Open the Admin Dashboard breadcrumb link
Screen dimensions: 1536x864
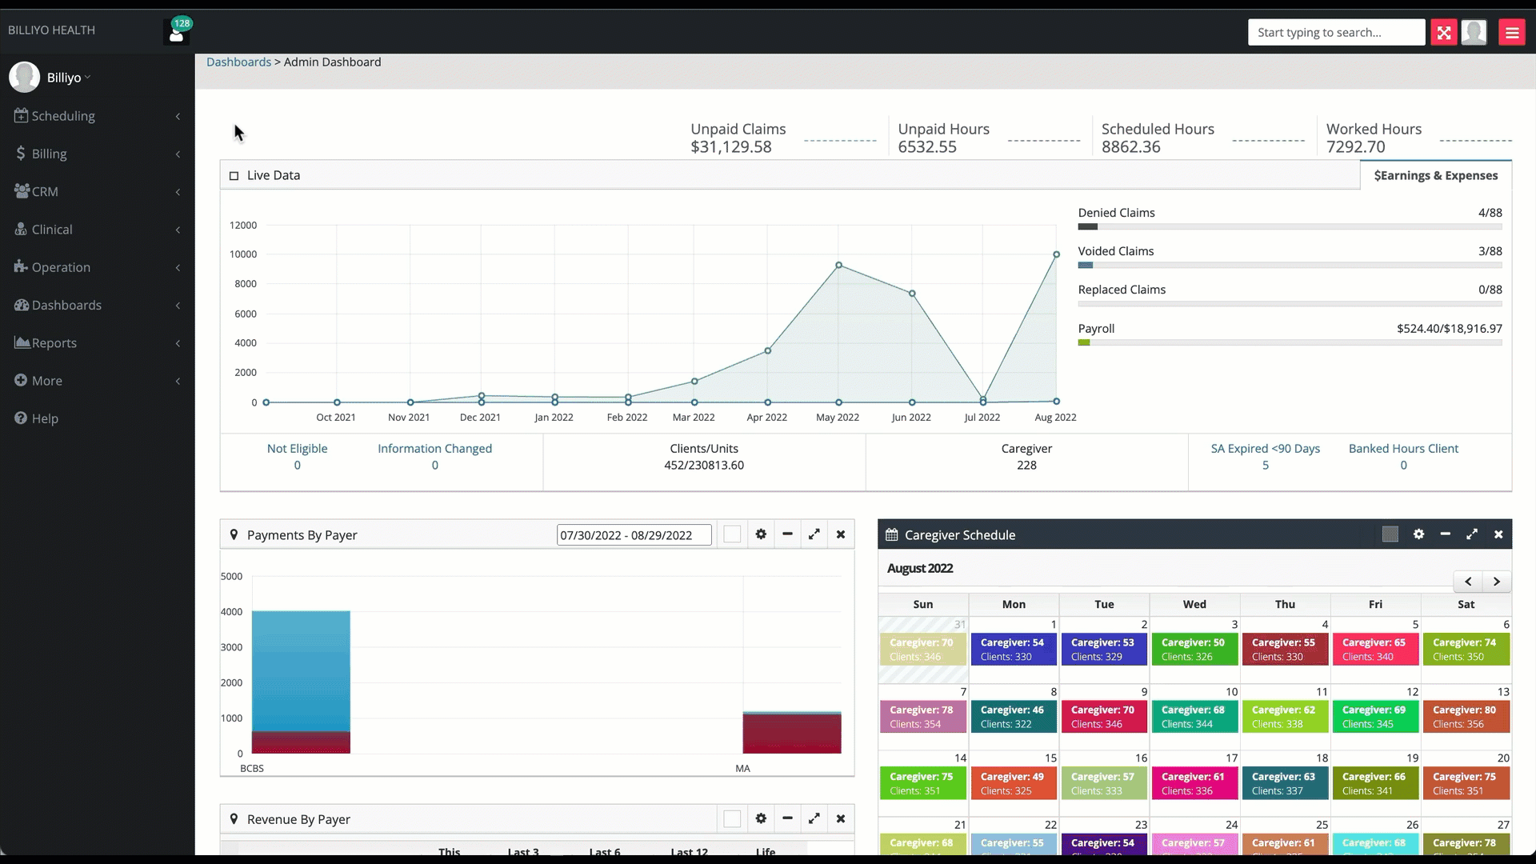pos(331,61)
